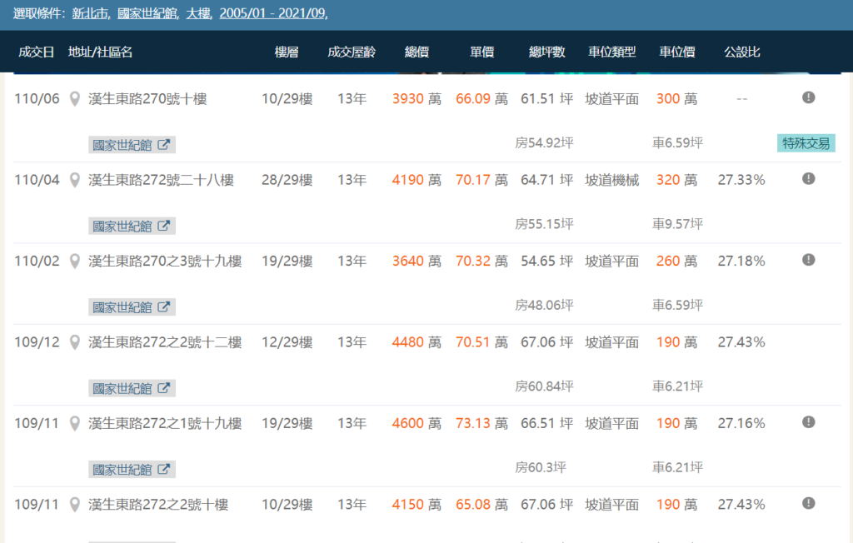The width and height of the screenshot is (853, 543).
Task: Click unit price 73.13 萬
Action: [x=482, y=423]
